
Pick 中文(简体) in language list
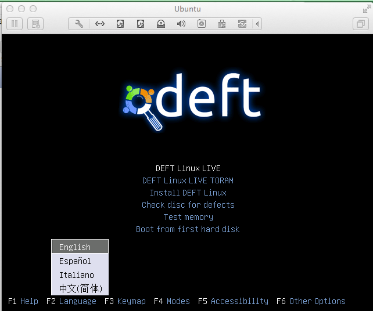(80, 288)
